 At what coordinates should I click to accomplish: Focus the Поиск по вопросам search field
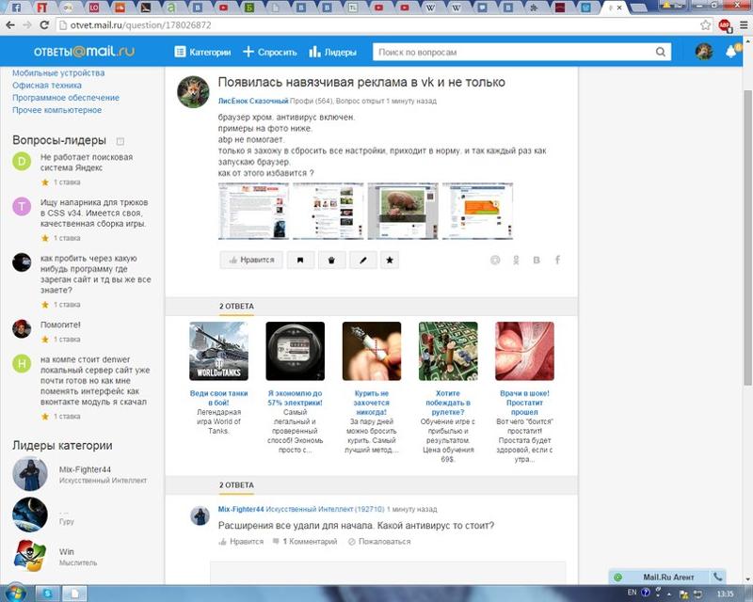tap(514, 52)
